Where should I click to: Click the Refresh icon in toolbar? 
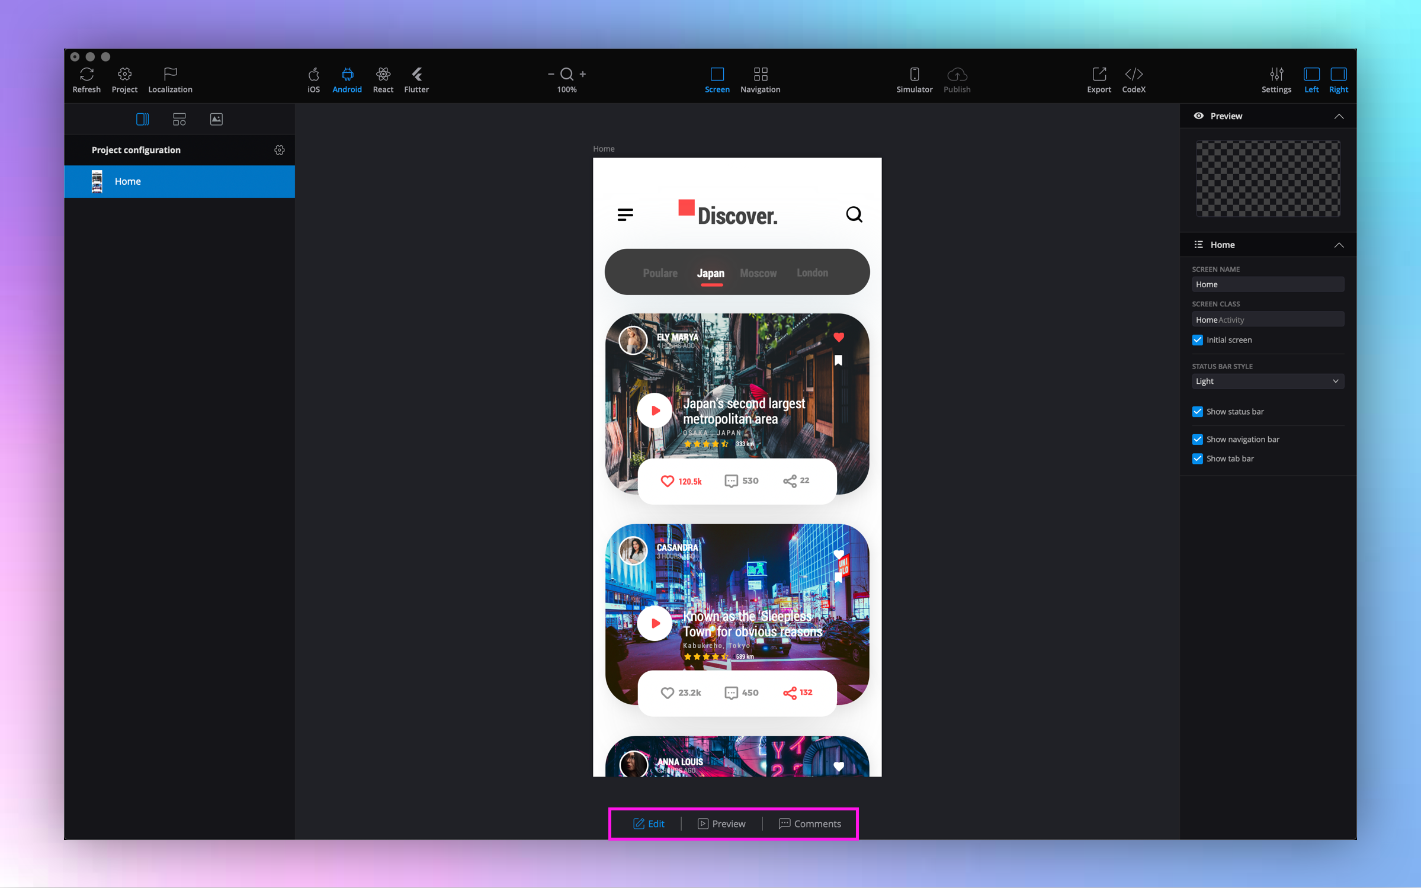(x=86, y=75)
